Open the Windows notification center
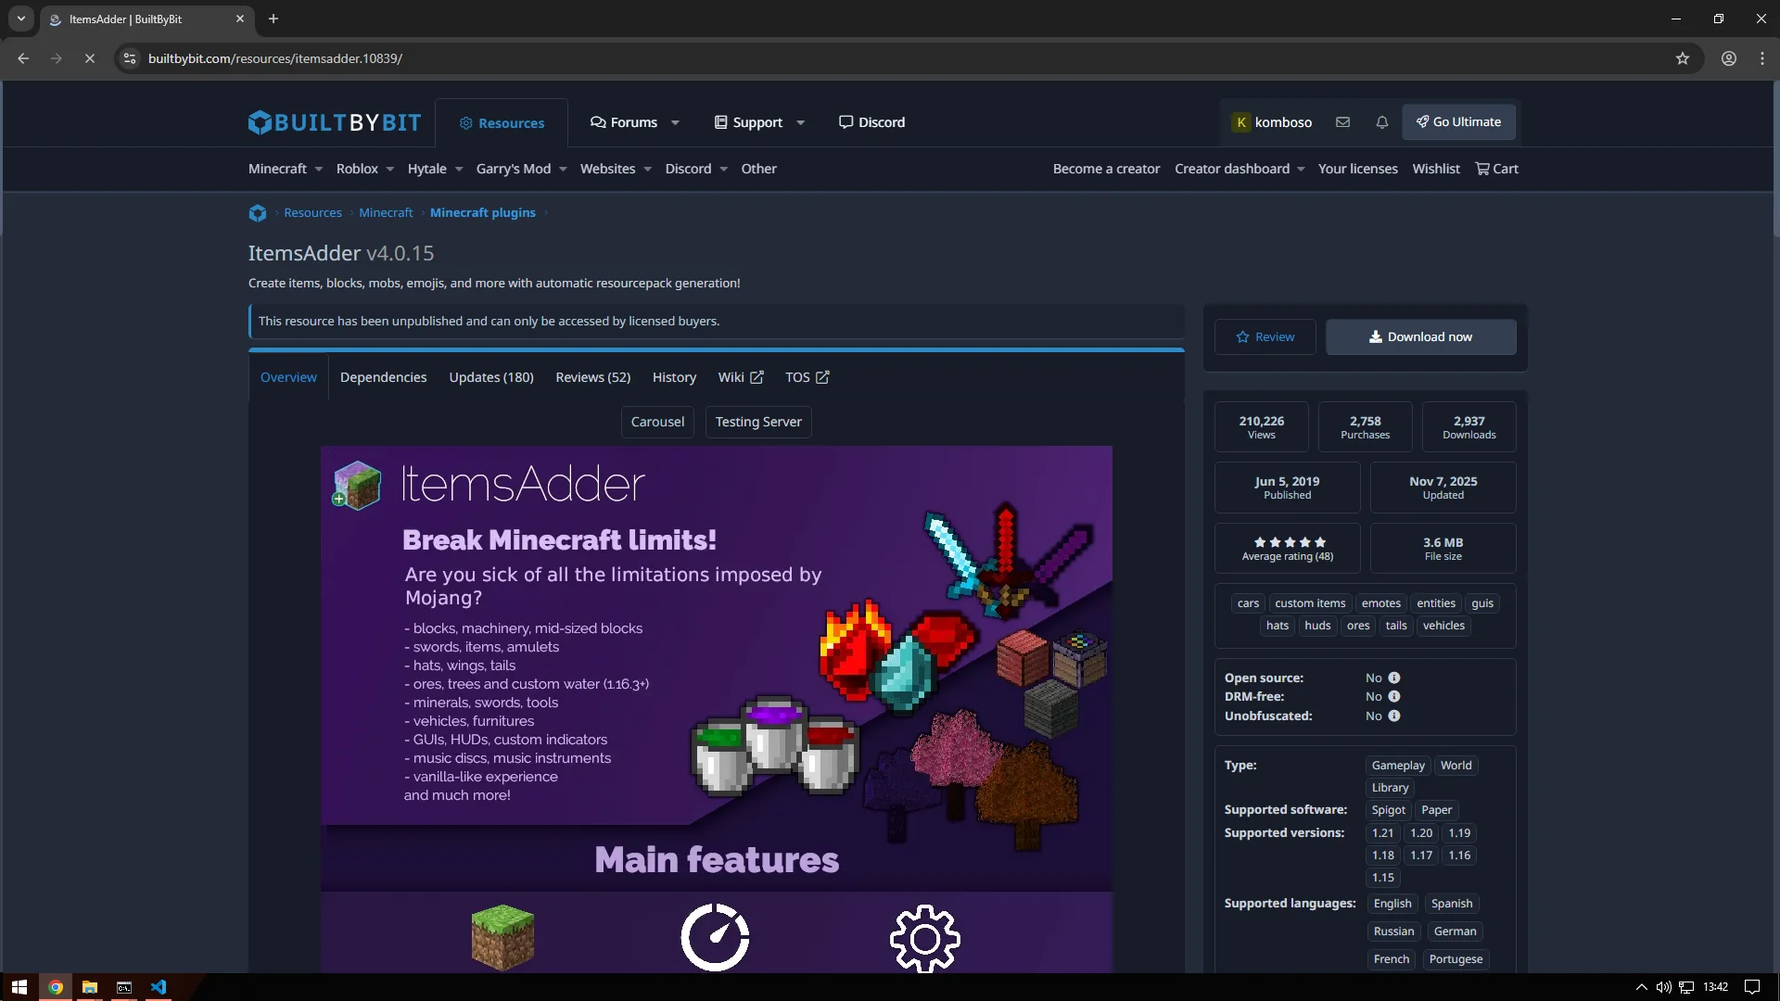This screenshot has width=1780, height=1001. [1752, 987]
